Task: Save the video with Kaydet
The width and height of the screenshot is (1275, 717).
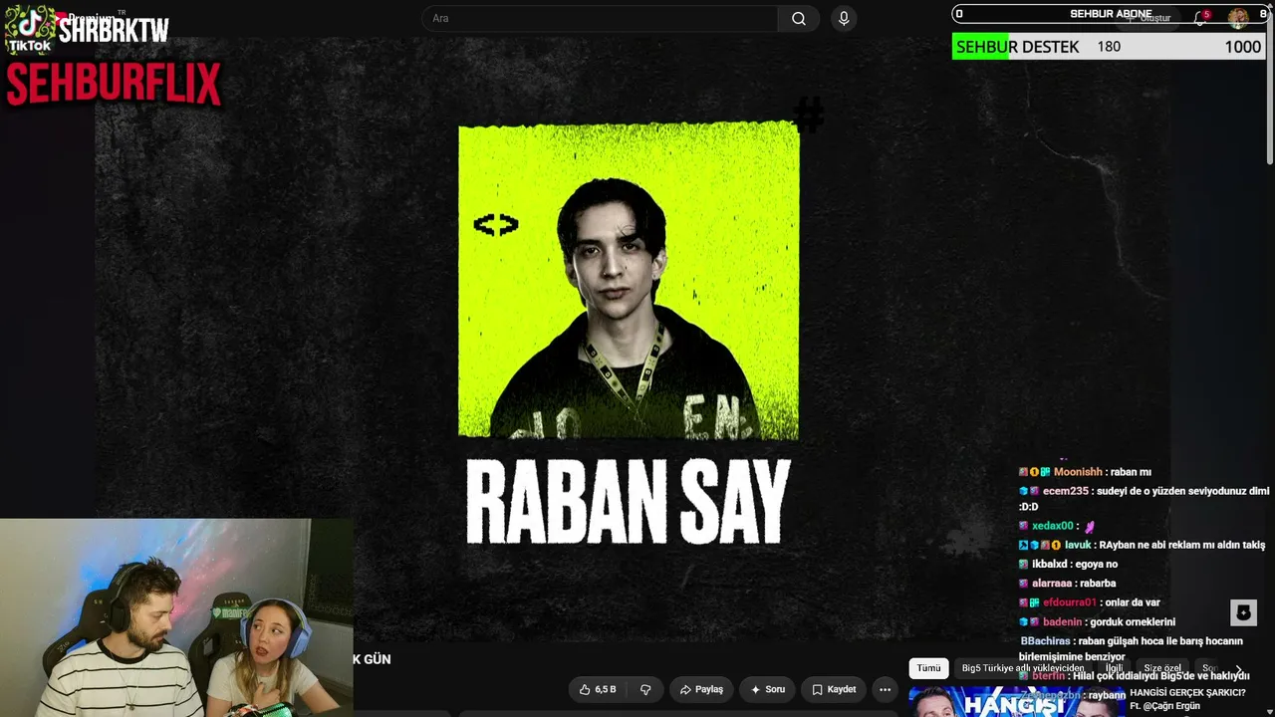Action: coord(834,689)
